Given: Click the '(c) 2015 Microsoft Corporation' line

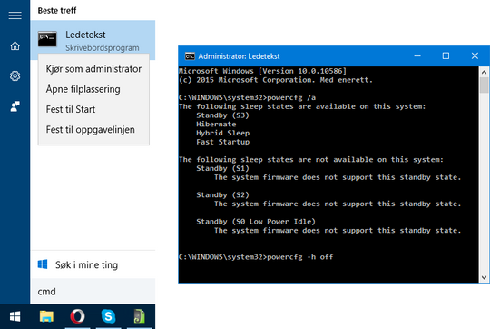Looking at the screenshot, I should pyautogui.click(x=276, y=80).
